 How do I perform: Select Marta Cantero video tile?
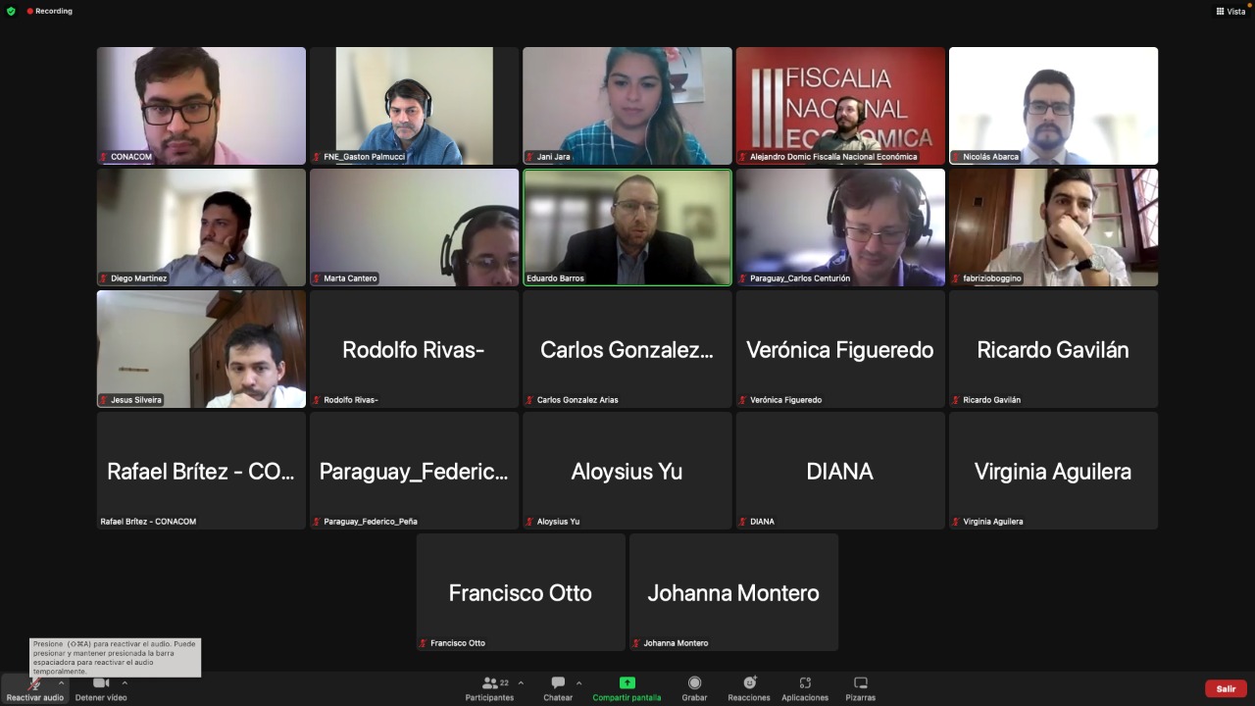414,227
